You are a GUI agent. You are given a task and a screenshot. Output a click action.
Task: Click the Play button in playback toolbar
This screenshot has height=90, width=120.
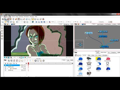(x=36, y=22)
